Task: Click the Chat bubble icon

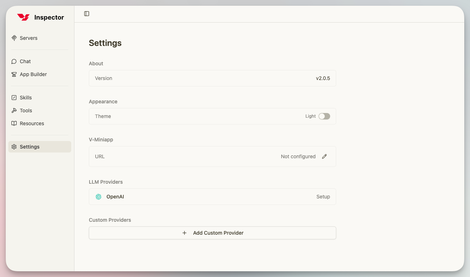Action: 14,61
